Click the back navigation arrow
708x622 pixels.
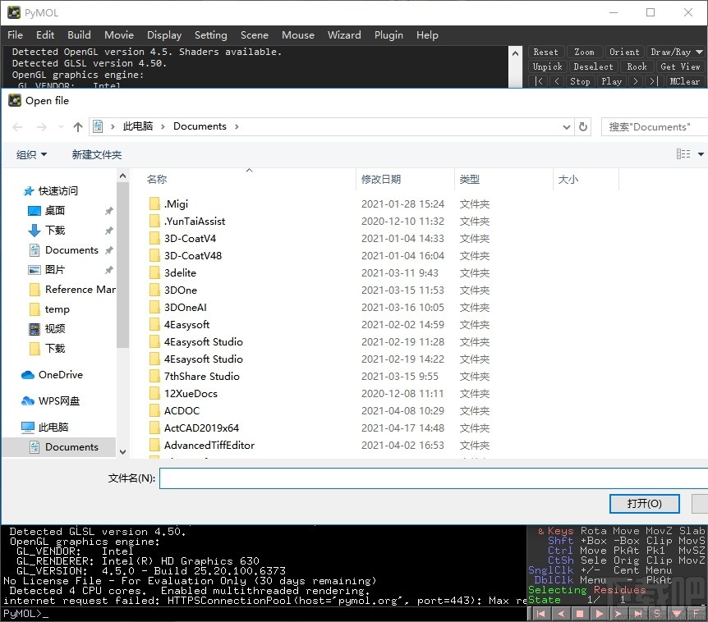[x=17, y=127]
